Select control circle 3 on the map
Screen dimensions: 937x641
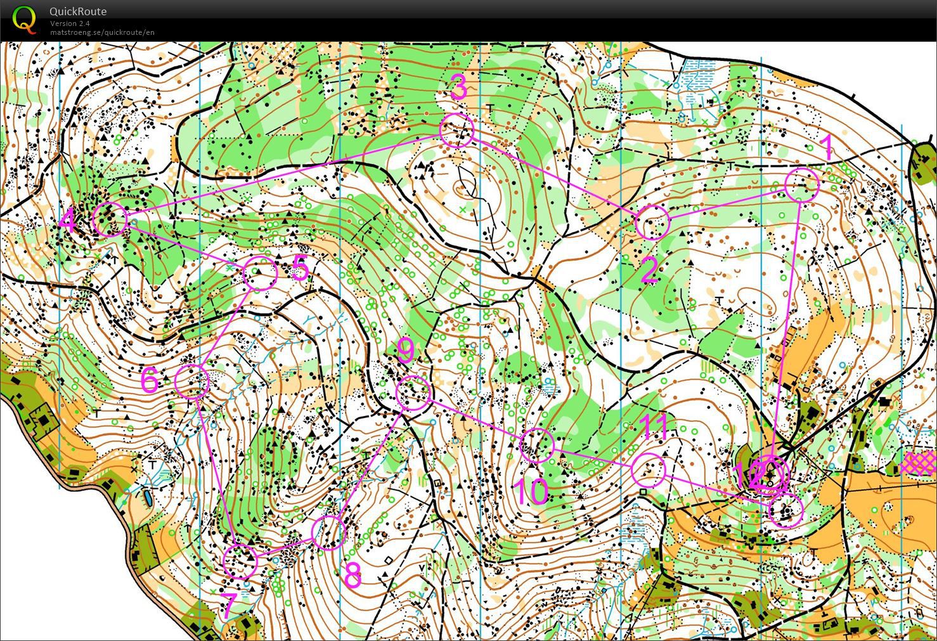click(x=456, y=131)
